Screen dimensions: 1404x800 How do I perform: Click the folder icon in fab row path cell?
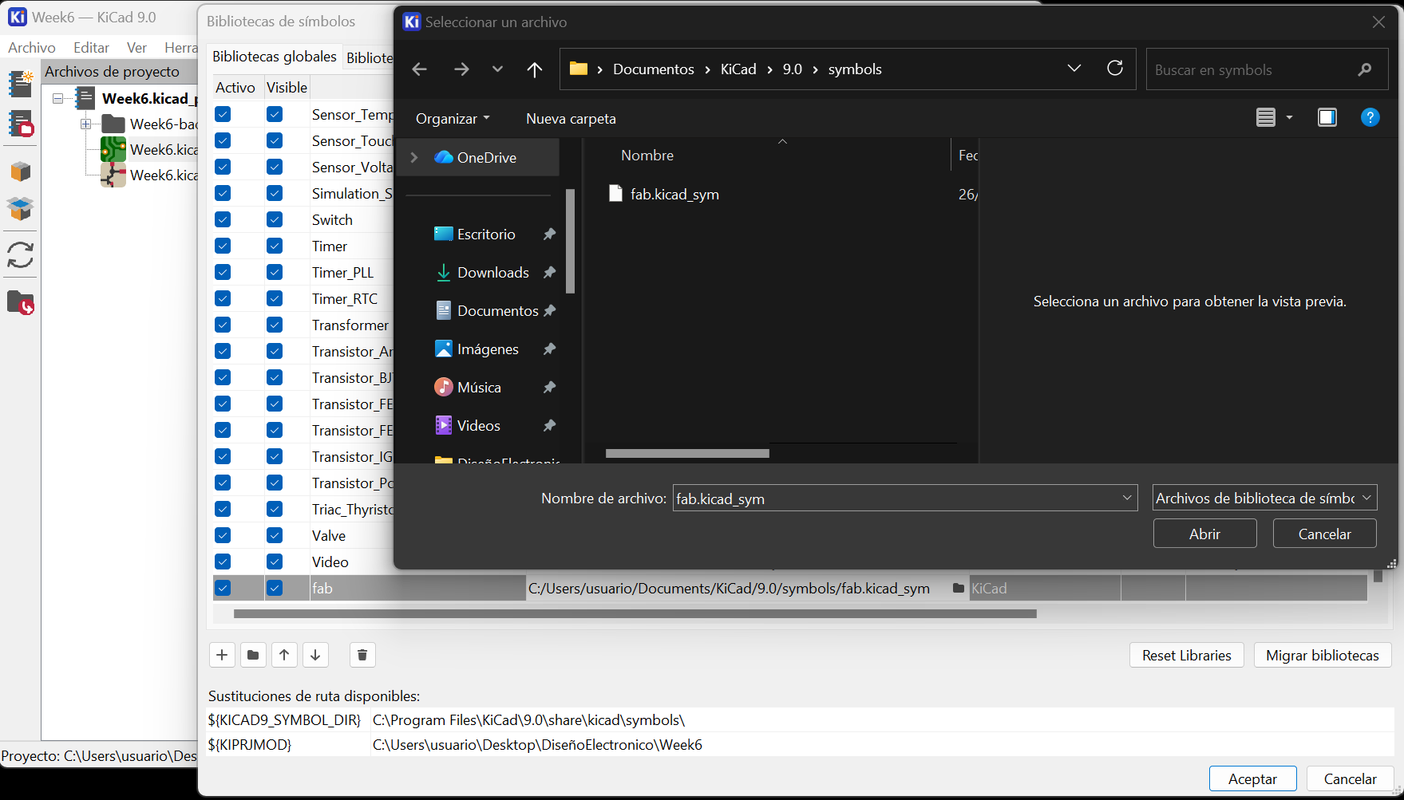959,588
